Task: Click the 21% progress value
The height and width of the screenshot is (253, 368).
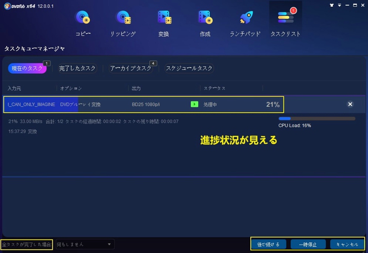Action: point(273,105)
